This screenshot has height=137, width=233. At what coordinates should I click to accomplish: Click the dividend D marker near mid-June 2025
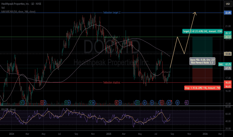(x=152, y=102)
